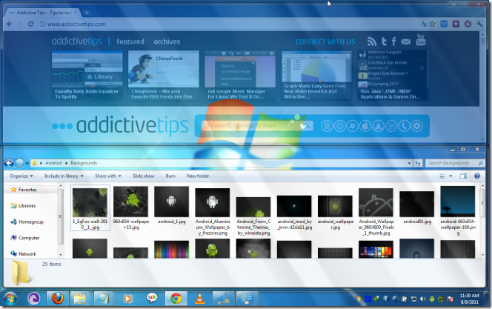This screenshot has width=492, height=309.
Task: Click the Android breadcrumb in address bar
Action: pos(53,163)
